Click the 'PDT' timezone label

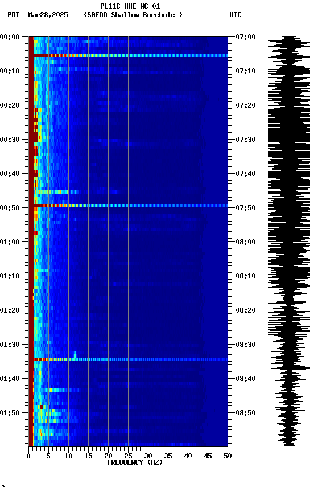point(14,15)
